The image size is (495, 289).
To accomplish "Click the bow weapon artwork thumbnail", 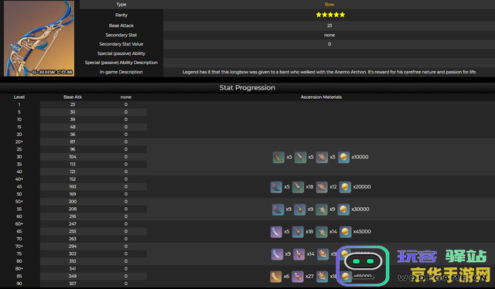I will point(39,38).
